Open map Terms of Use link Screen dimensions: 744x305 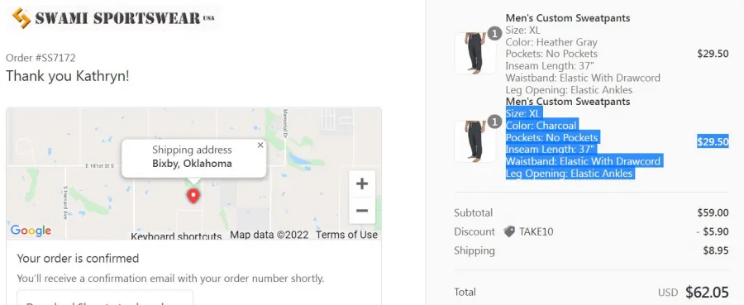[347, 235]
